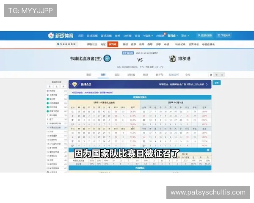Open 球吧 in the top navigation
Viewport: 254px width, 203px height.
[117, 36]
